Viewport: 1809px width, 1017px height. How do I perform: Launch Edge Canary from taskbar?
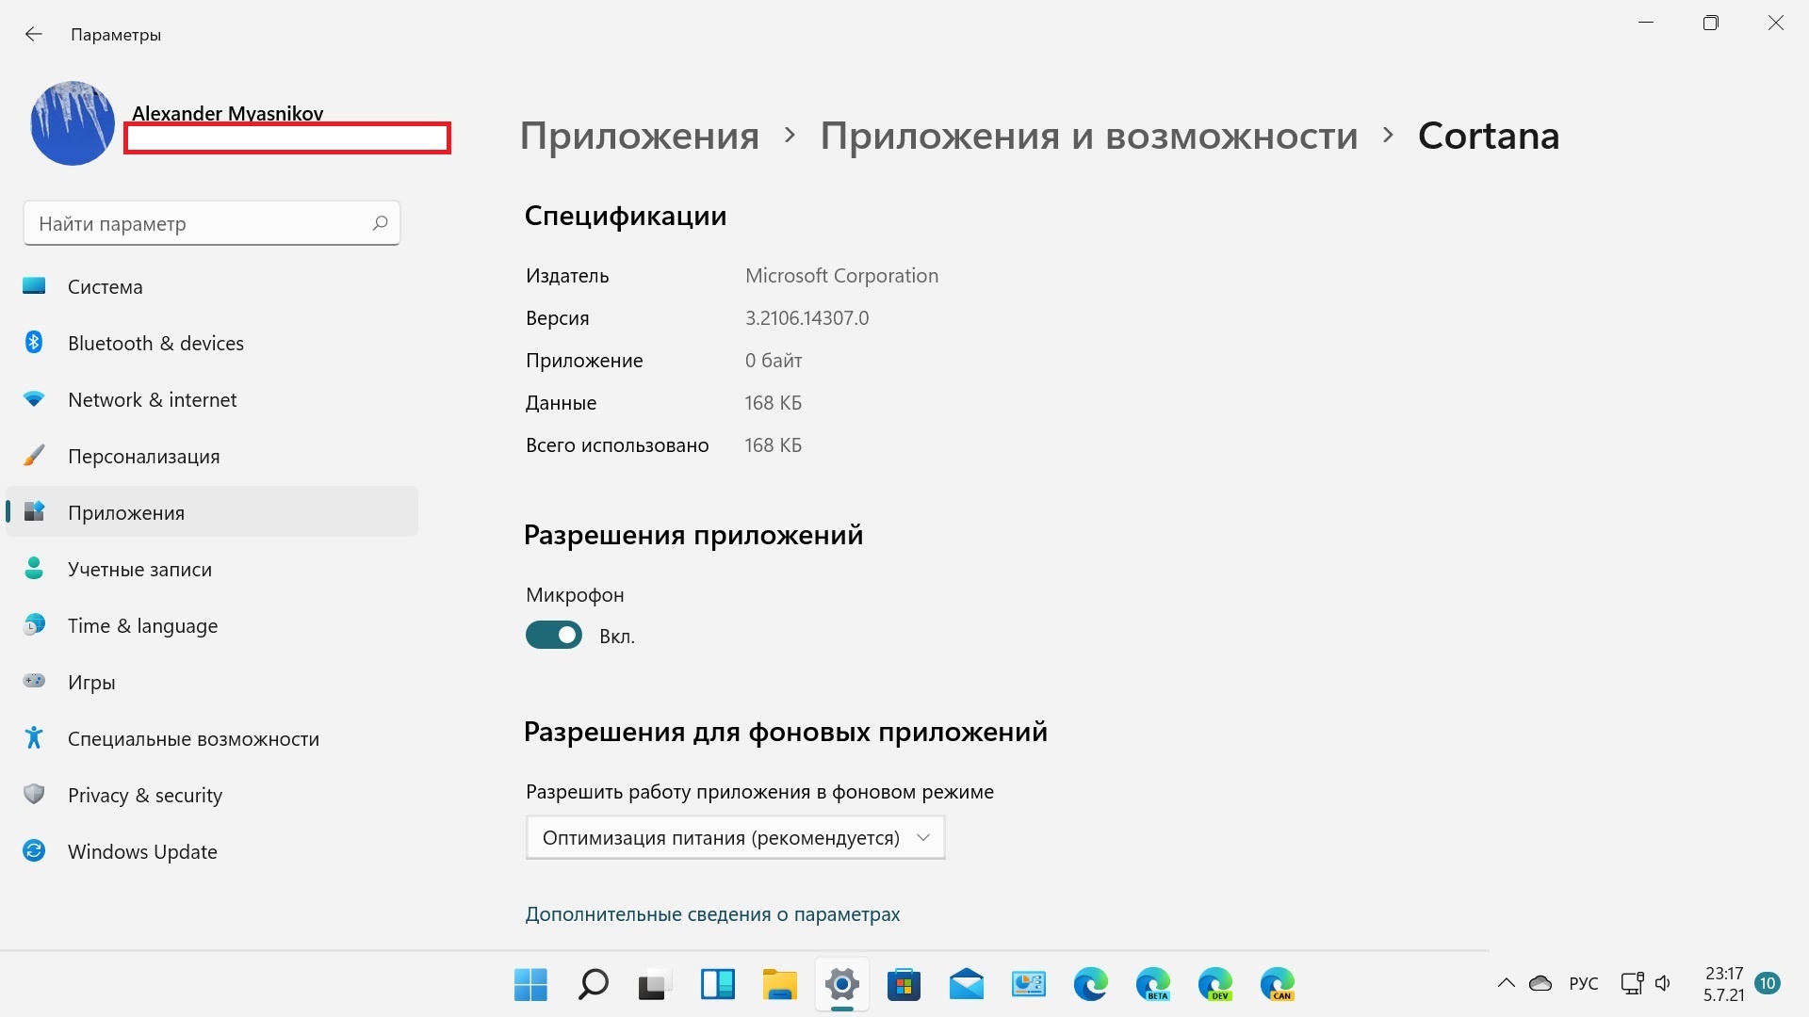click(1278, 985)
